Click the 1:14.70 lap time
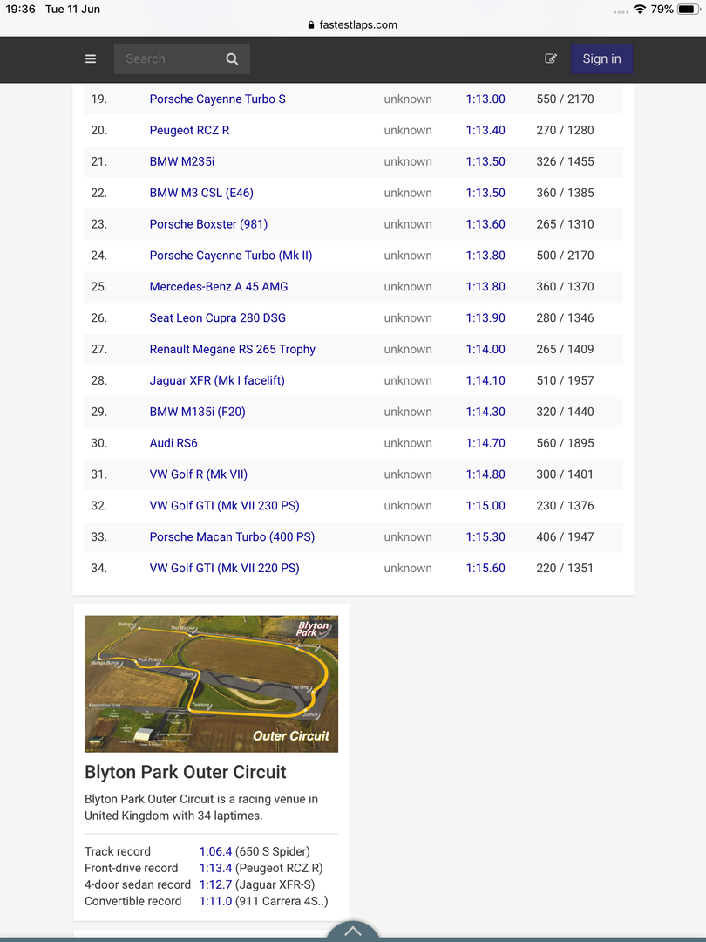Screen dimensions: 706x942 click(x=485, y=443)
